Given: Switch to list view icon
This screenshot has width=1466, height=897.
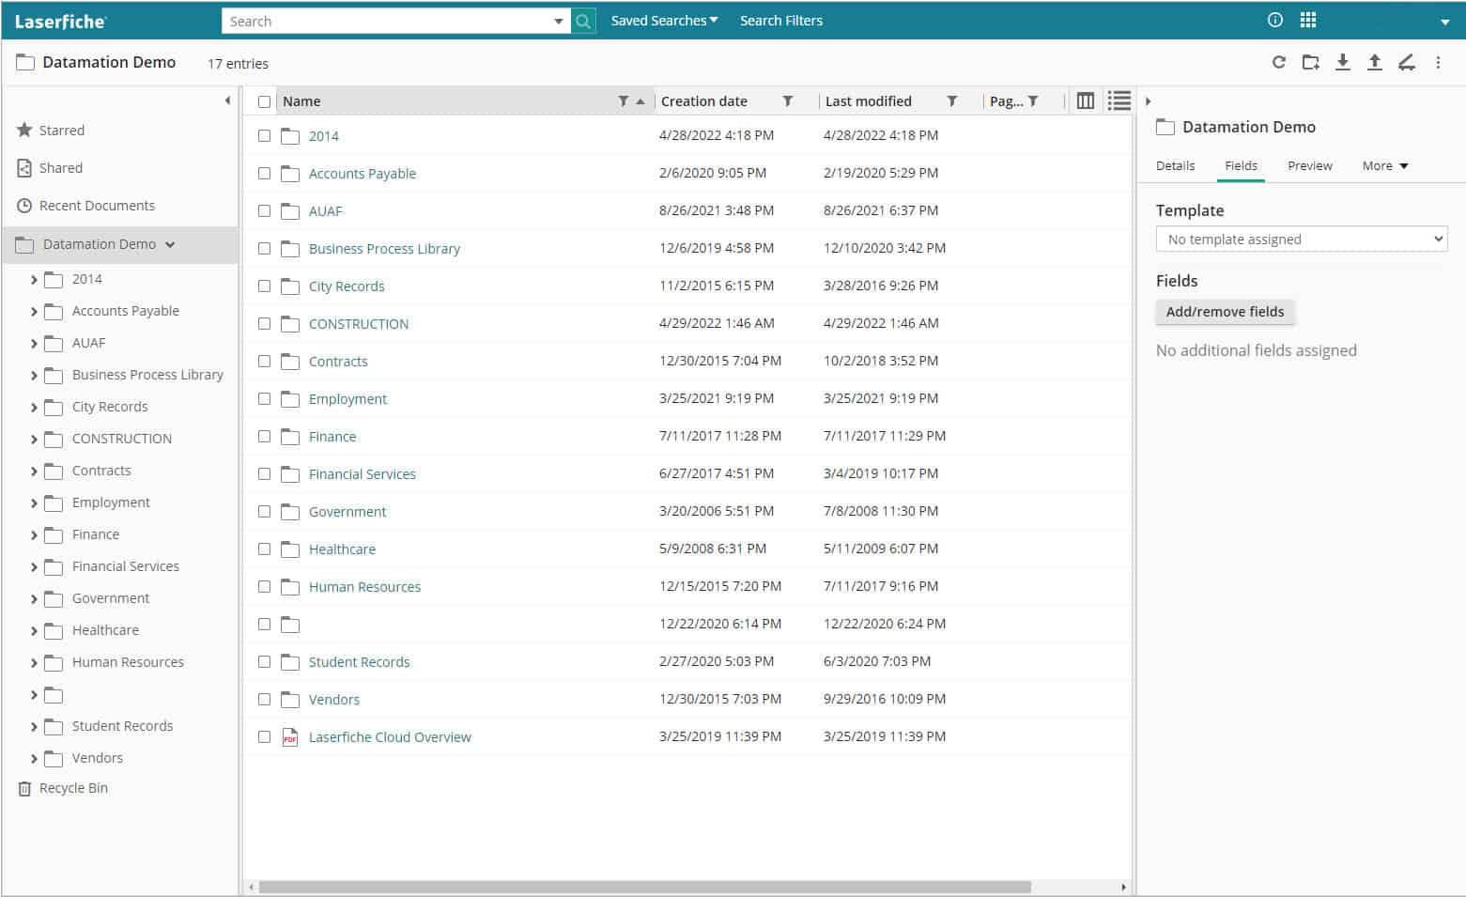Looking at the screenshot, I should [x=1119, y=101].
